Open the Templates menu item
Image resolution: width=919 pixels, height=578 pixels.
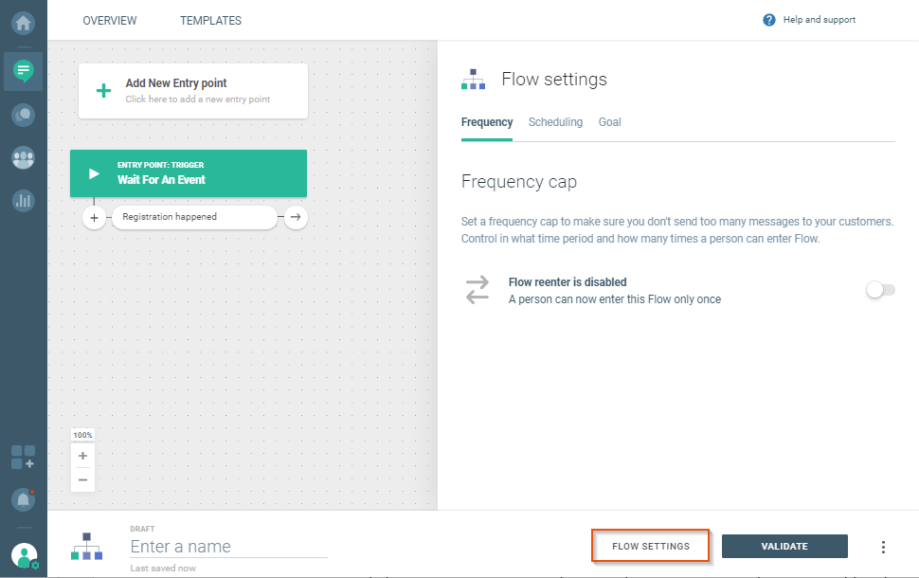coord(210,21)
